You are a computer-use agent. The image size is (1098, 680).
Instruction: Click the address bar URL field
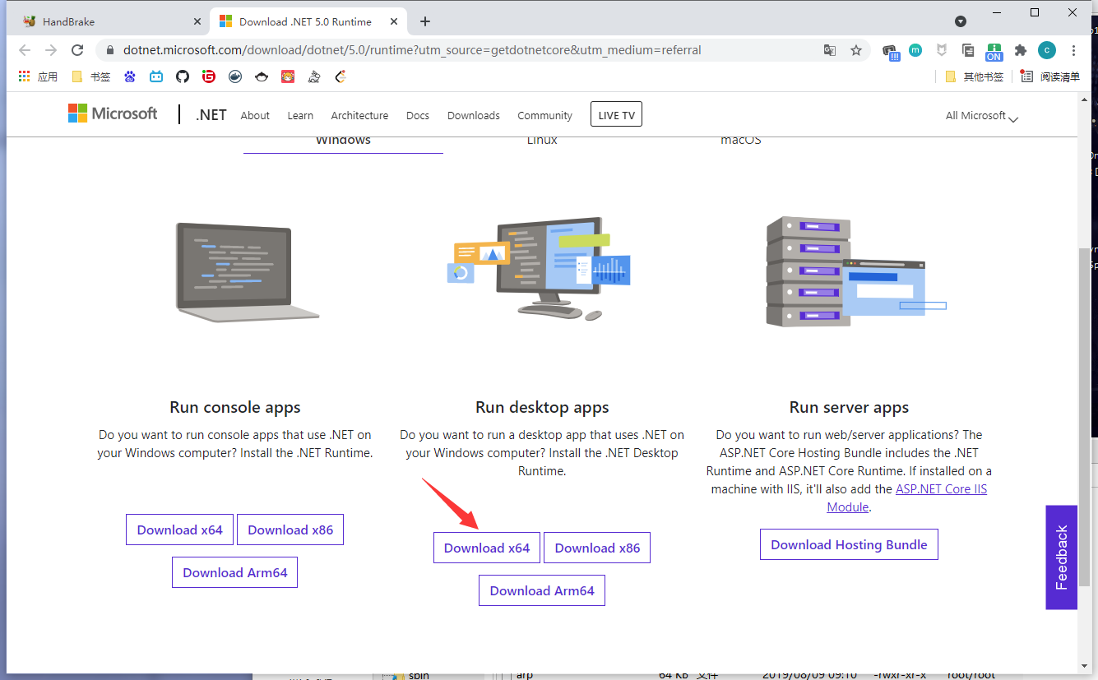[411, 50]
